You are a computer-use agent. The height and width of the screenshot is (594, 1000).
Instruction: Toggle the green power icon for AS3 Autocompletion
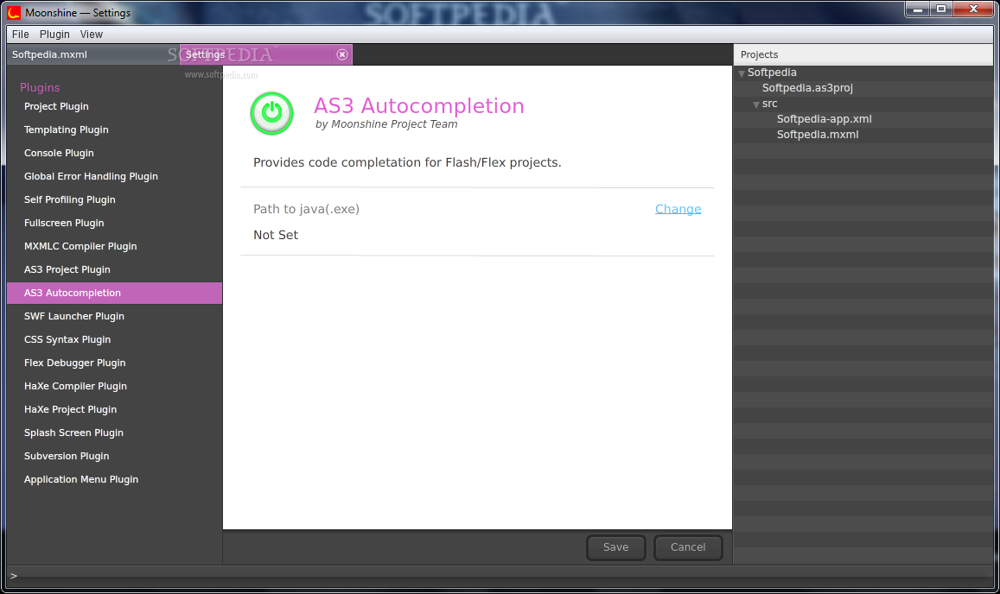pos(271,113)
